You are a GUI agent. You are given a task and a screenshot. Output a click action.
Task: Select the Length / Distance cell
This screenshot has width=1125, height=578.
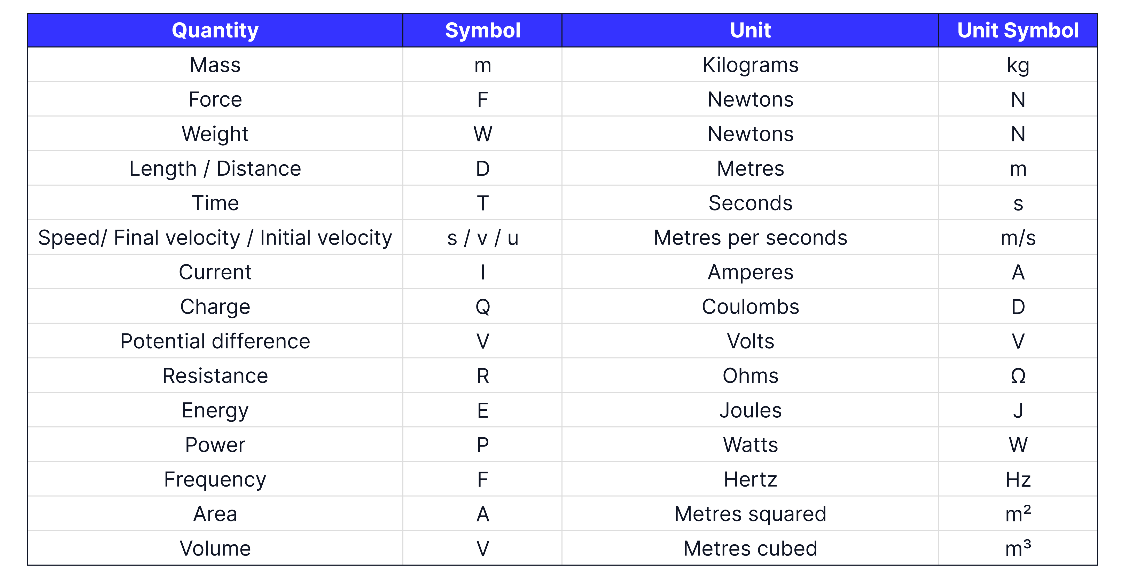coord(215,169)
